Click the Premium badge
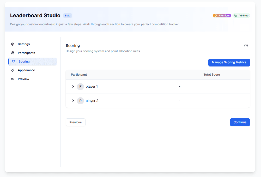Screen dimensions: 261x177 point(222,15)
